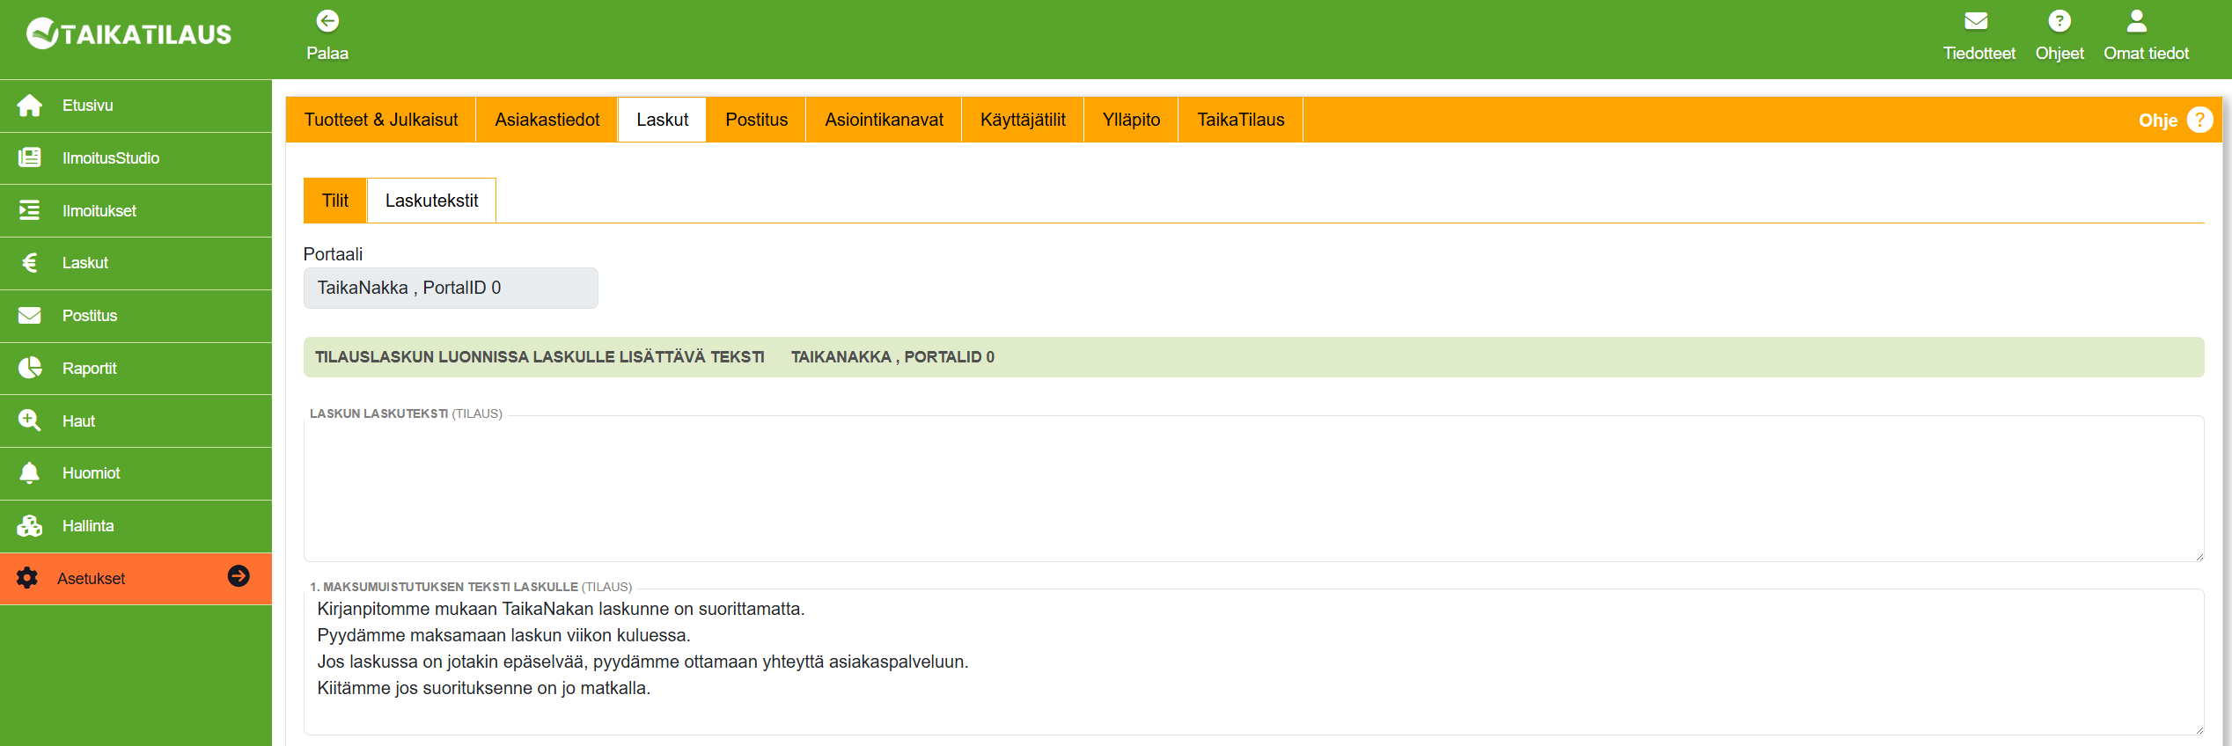
Task: Open the Asiakastiedot tab
Action: pyautogui.click(x=547, y=120)
